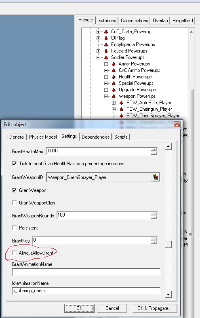Uncheck the GrantWeapon checkbox
Viewport: 200px width, 318px height.
(x=14, y=190)
